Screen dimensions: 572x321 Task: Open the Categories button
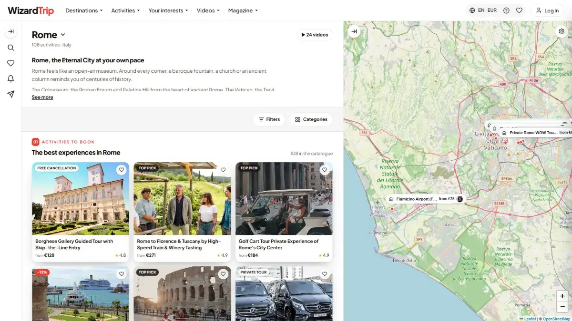click(x=311, y=119)
